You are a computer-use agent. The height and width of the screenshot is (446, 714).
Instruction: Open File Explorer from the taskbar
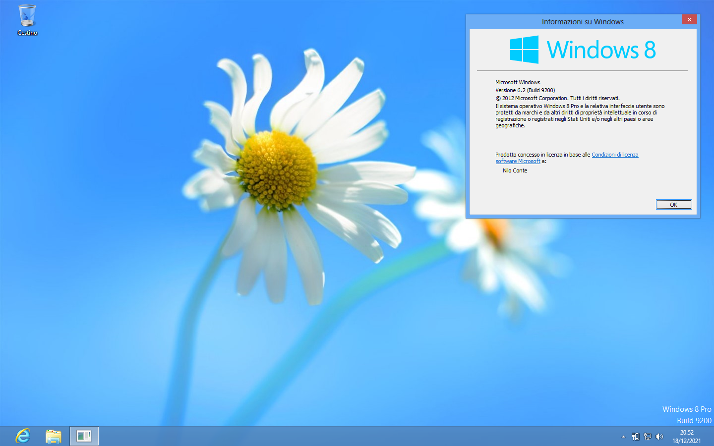(x=54, y=436)
